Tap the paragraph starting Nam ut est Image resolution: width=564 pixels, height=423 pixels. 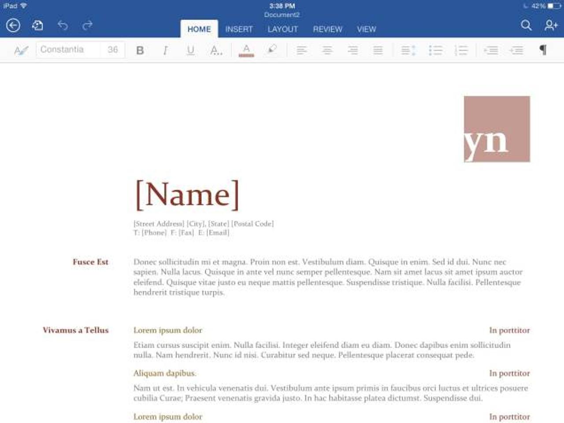pos(330,393)
